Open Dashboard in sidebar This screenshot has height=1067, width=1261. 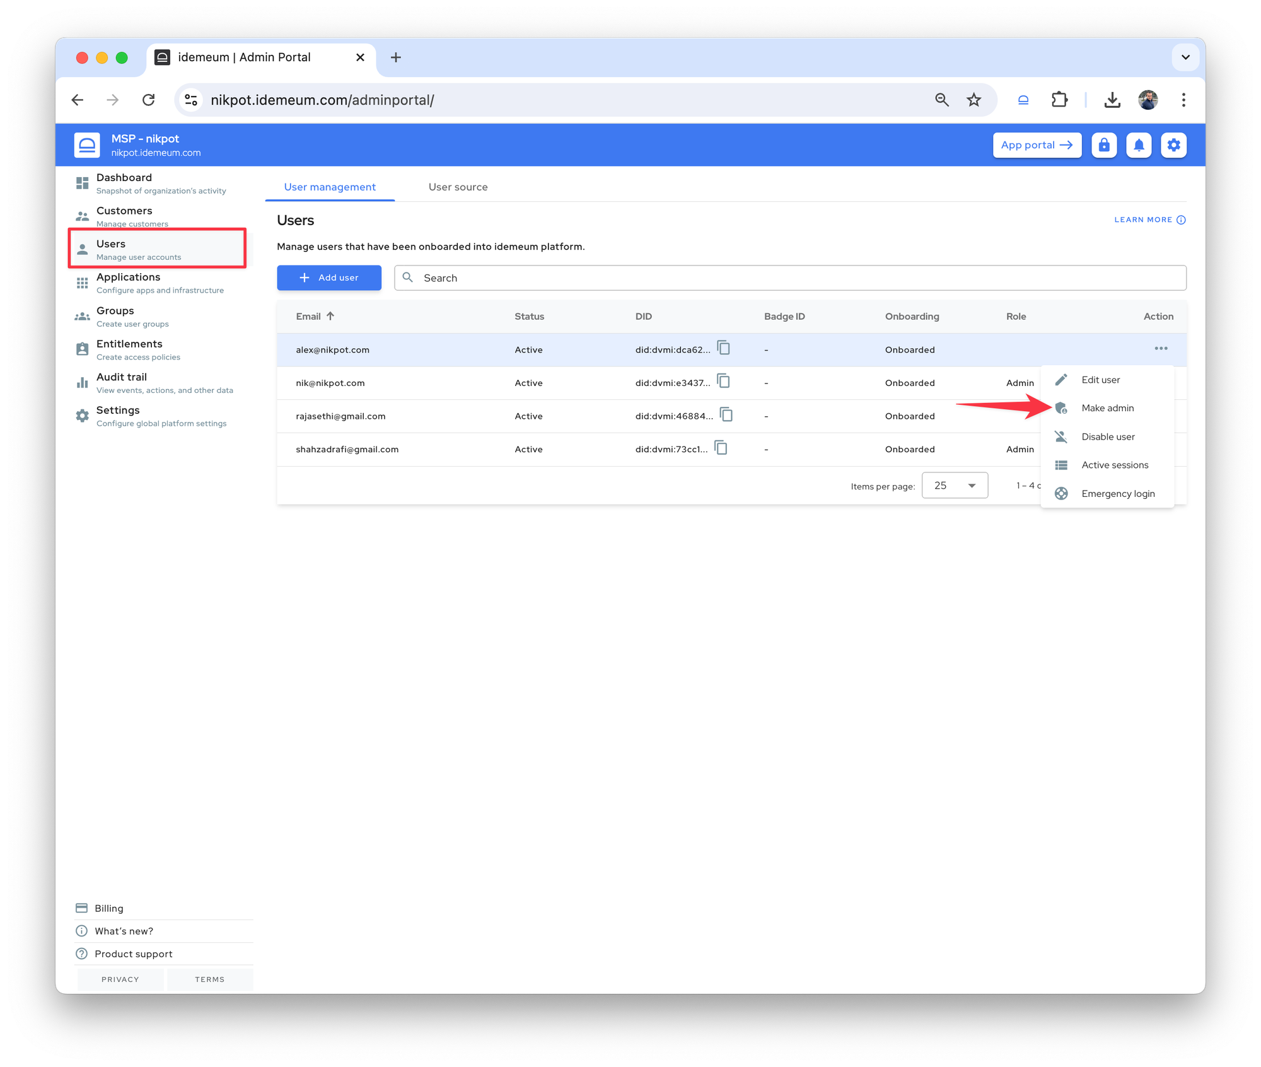(158, 183)
